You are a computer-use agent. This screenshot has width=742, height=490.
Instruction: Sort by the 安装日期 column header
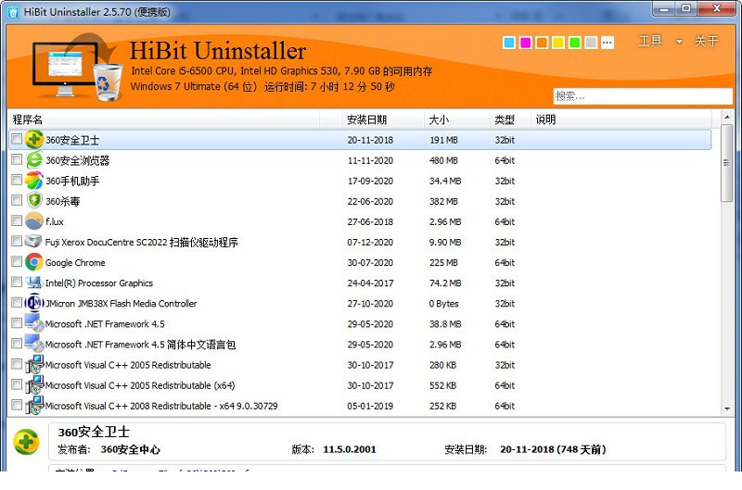tap(383, 119)
